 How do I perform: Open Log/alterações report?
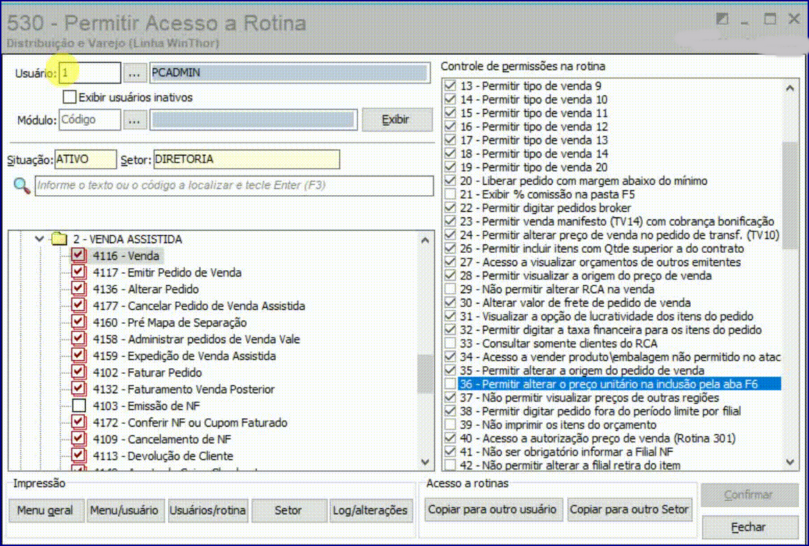[x=370, y=511]
